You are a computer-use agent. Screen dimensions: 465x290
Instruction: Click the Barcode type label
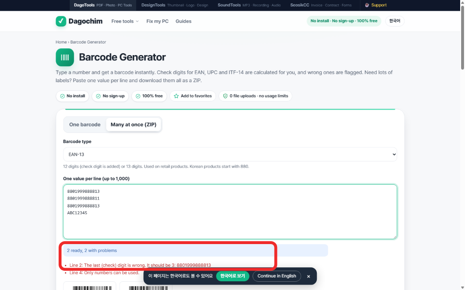[x=77, y=142]
